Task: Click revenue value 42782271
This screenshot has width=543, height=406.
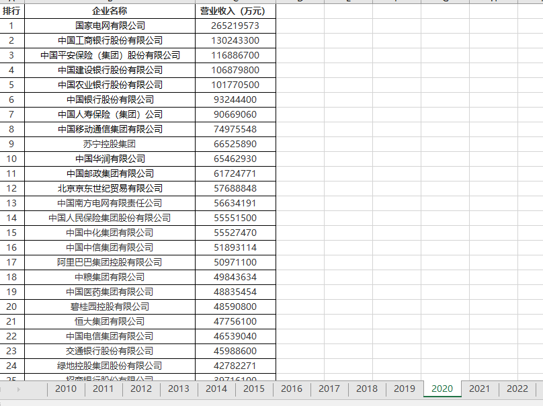Action: pyautogui.click(x=235, y=366)
